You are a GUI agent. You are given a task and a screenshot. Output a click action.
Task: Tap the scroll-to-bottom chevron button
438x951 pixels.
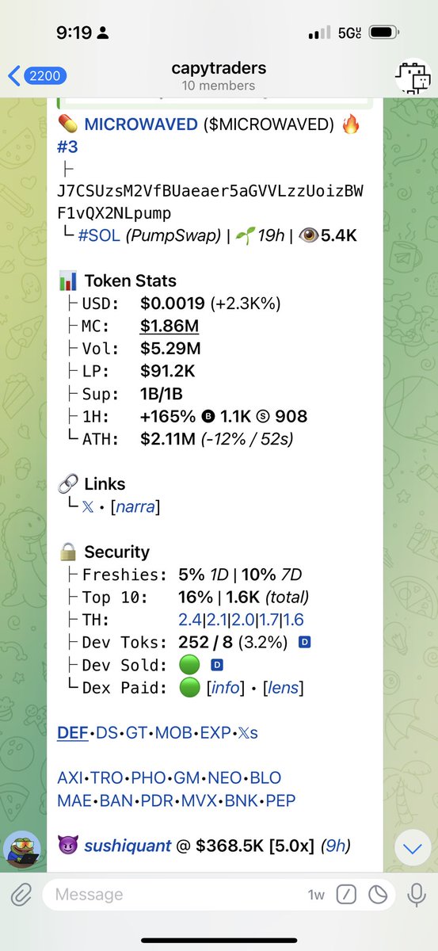pos(412,850)
